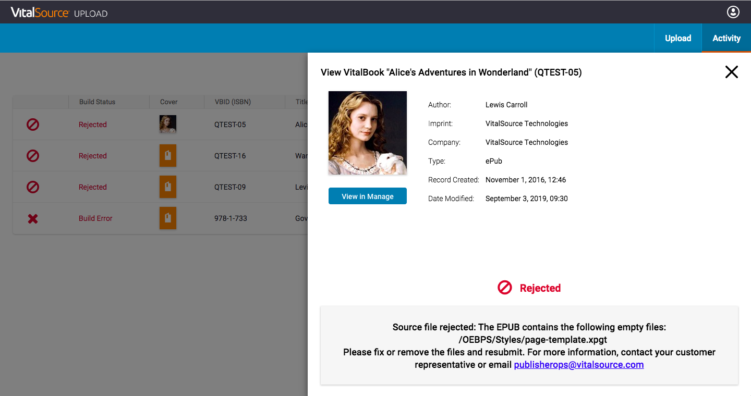Click the Date Modified value September 3, 2019
The width and height of the screenshot is (751, 396).
click(x=527, y=199)
